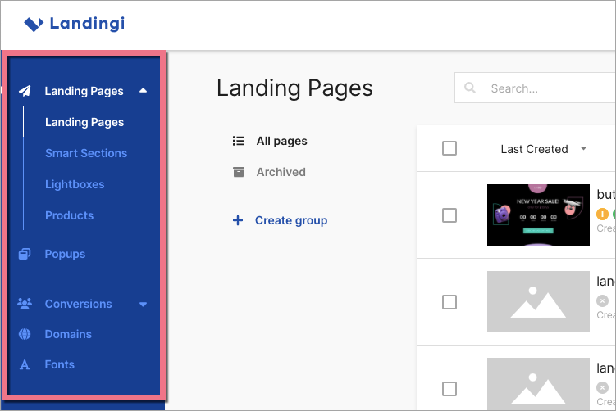The width and height of the screenshot is (616, 411).
Task: Tick the checkbox for the third landing page row
Action: [x=449, y=389]
